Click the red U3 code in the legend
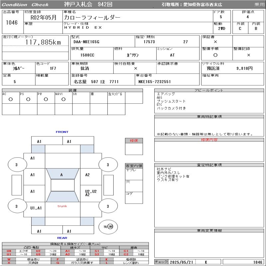Viewport: 266px width, 266px height. click(x=38, y=254)
